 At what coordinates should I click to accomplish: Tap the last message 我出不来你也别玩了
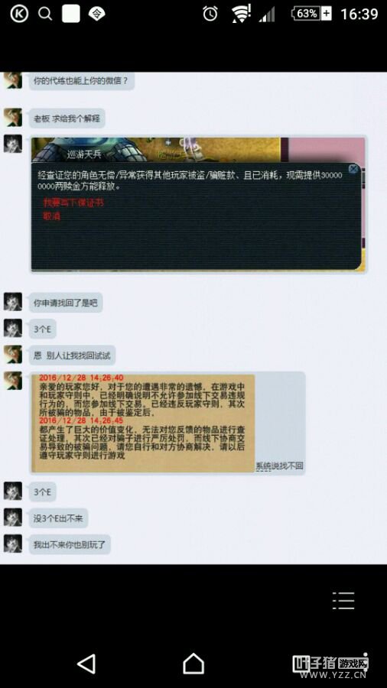[70, 544]
